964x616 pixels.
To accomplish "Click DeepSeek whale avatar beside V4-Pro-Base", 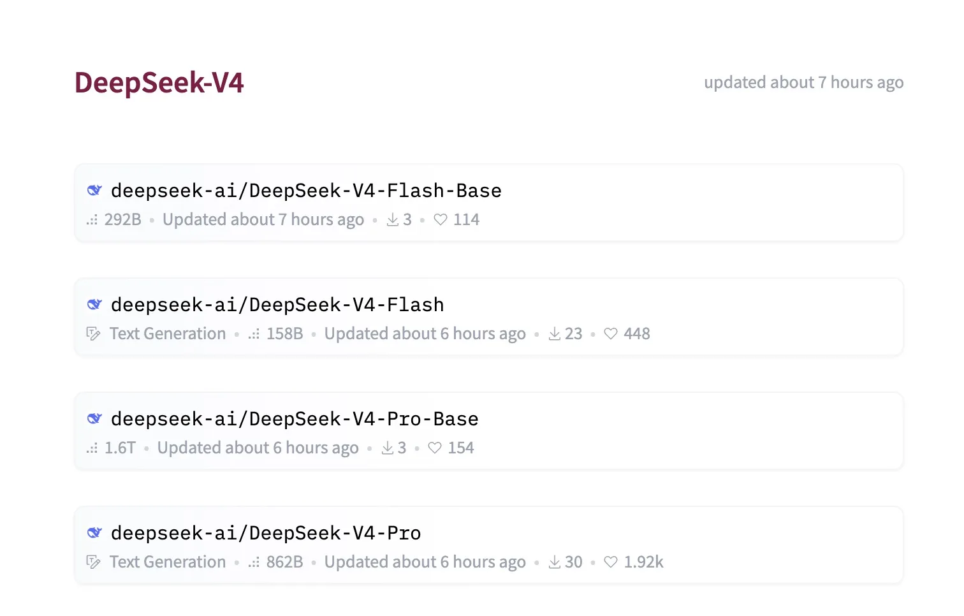I will (94, 418).
